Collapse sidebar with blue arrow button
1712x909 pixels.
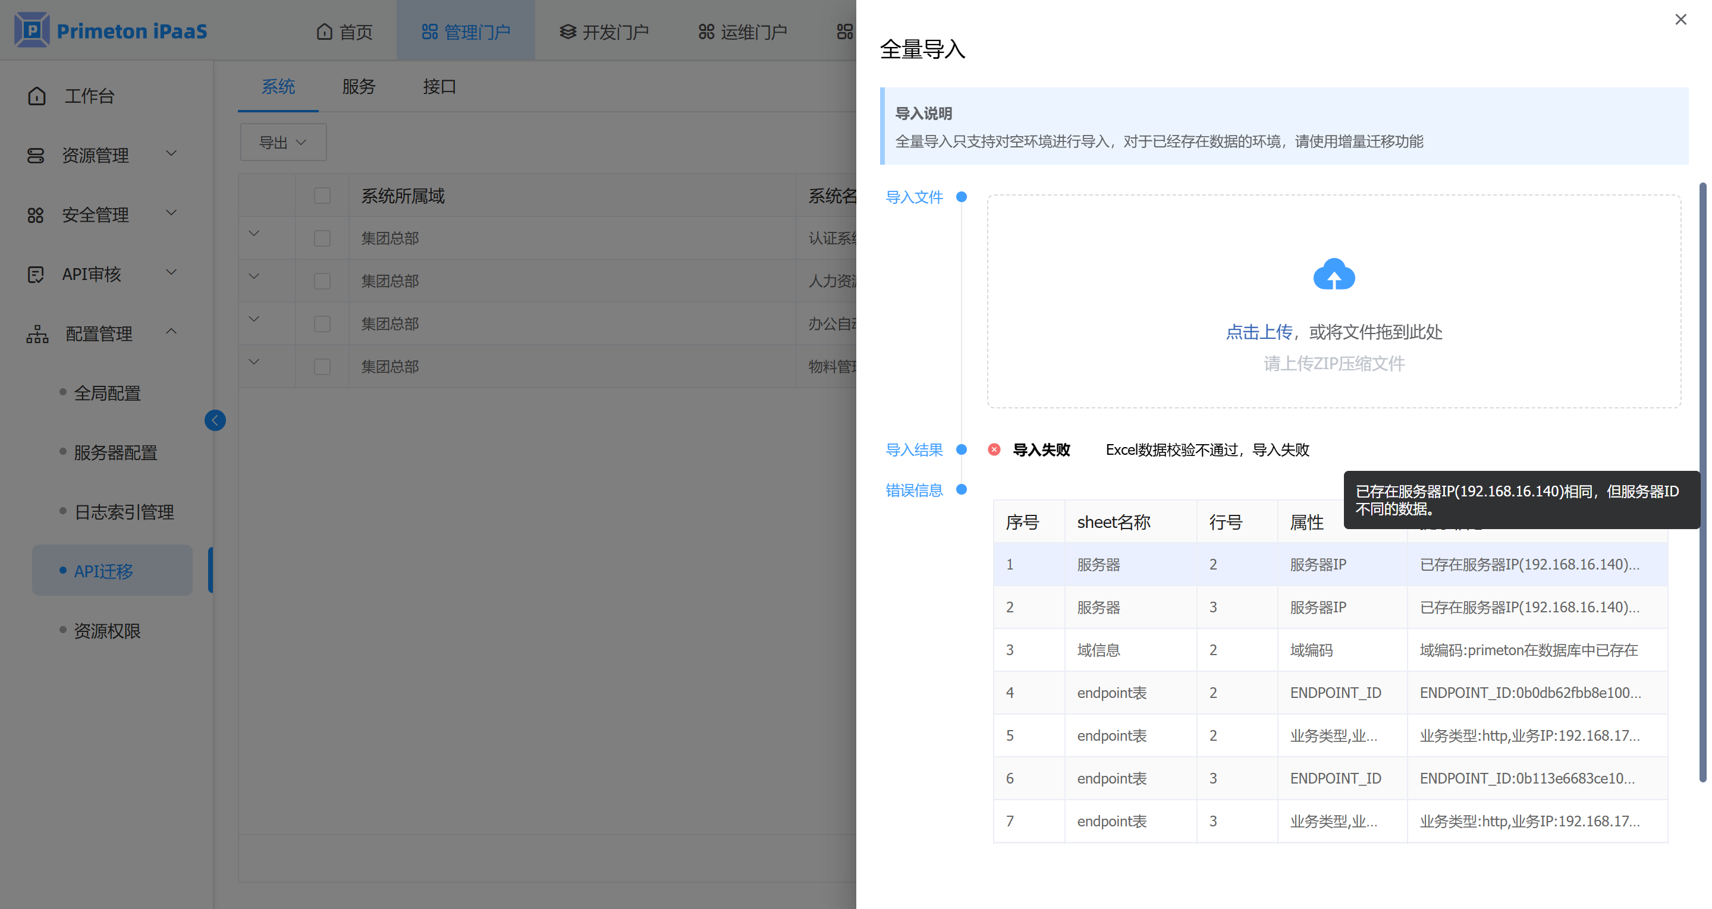point(215,420)
